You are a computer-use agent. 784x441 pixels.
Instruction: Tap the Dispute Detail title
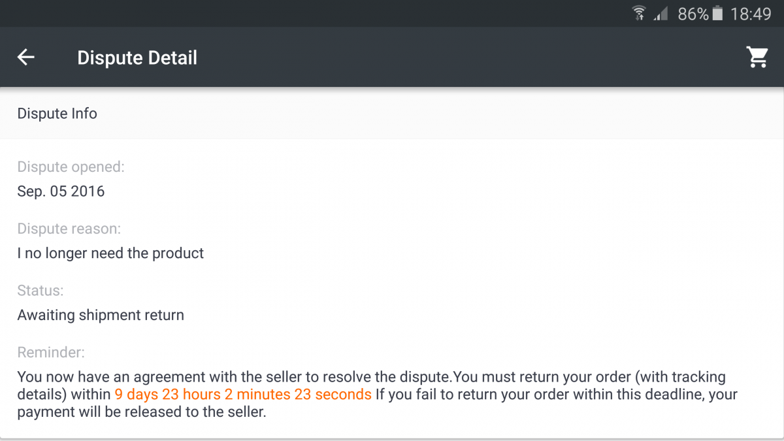click(x=137, y=57)
